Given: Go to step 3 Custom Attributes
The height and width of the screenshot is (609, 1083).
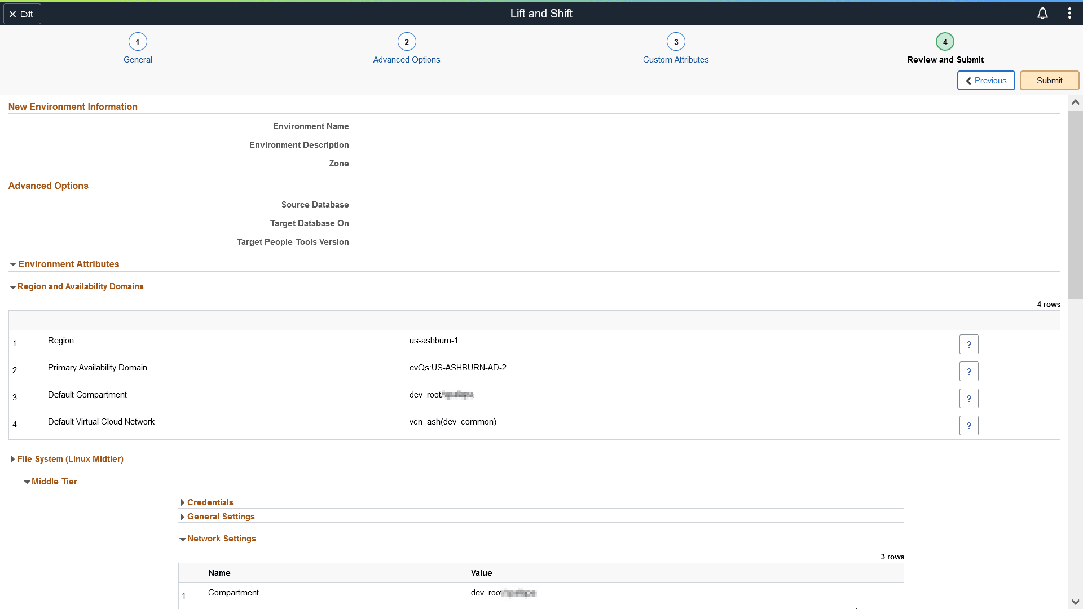Looking at the screenshot, I should click(676, 42).
